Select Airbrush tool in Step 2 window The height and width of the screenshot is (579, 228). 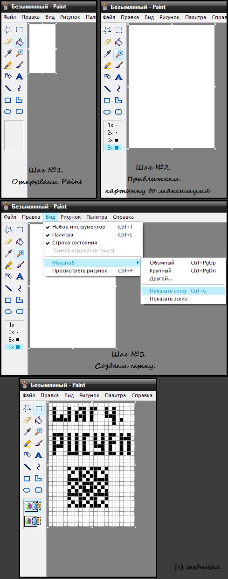107,77
